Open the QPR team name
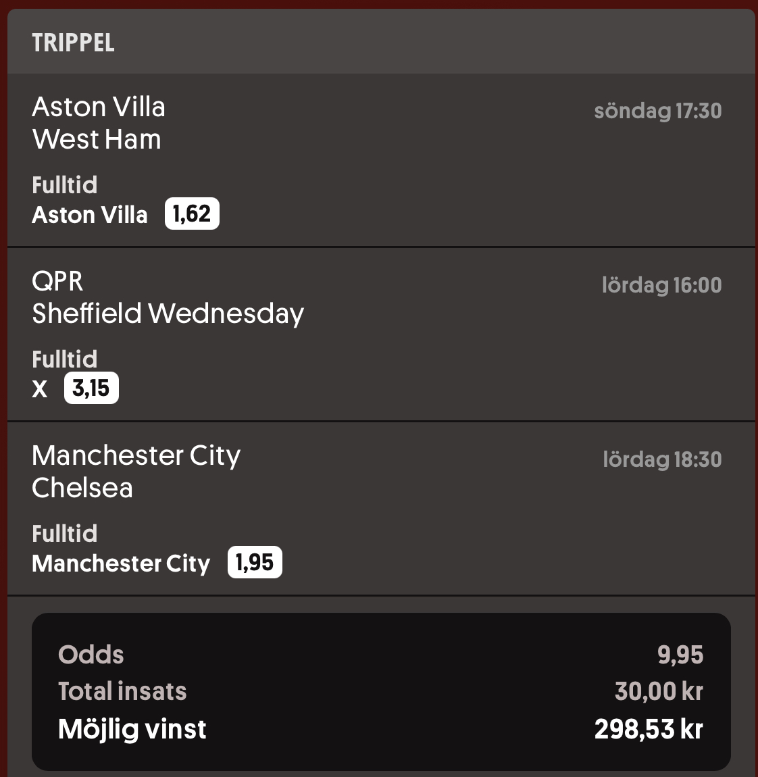758x777 pixels. (57, 281)
